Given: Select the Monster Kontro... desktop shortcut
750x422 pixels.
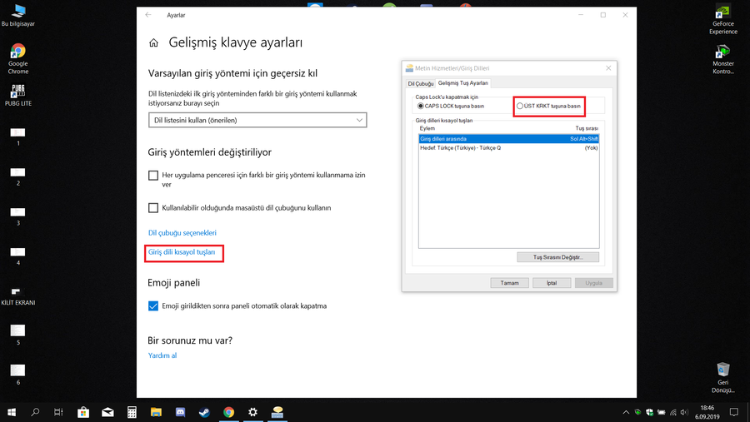Looking at the screenshot, I should click(722, 59).
